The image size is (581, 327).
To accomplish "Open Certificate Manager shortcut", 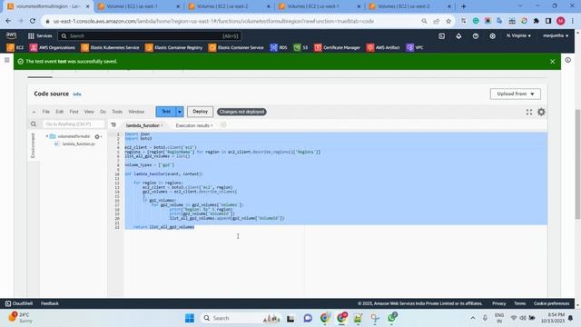I will pos(337,47).
